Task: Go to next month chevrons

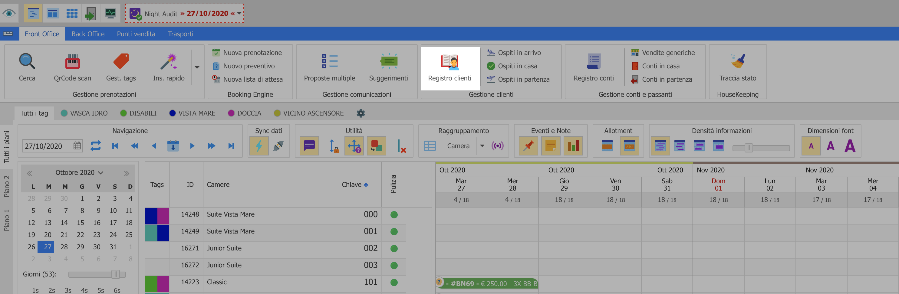Action: point(127,173)
